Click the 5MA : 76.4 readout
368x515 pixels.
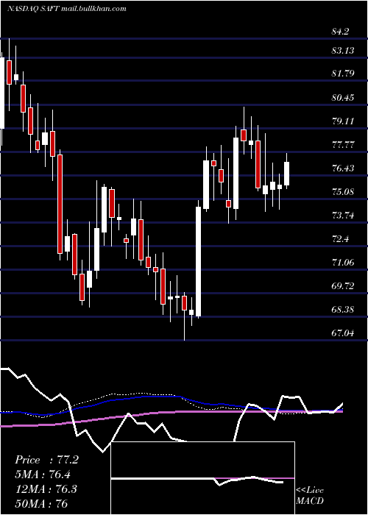(43, 475)
